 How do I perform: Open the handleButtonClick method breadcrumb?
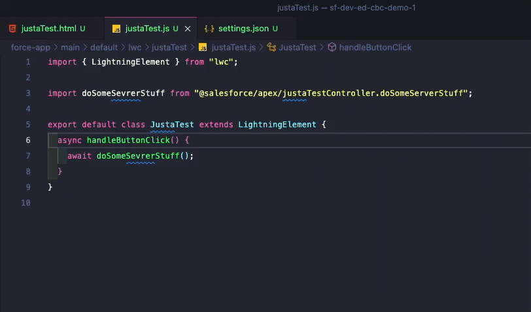pos(375,48)
